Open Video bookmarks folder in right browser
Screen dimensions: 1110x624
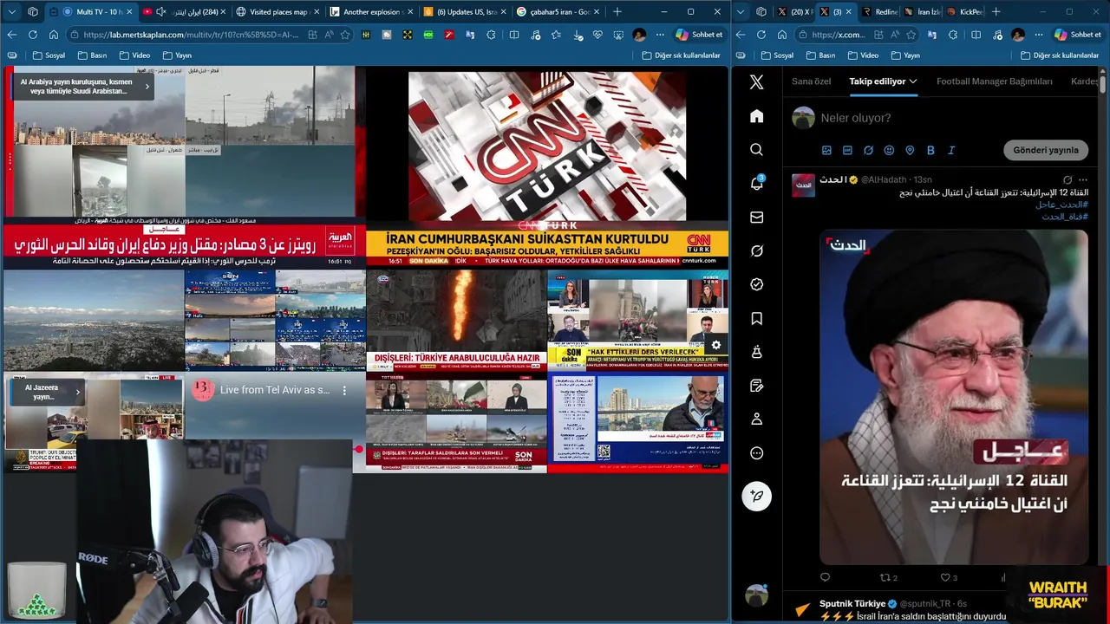pos(862,55)
